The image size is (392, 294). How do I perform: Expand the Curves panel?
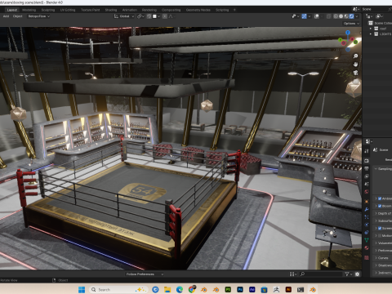click(x=383, y=258)
